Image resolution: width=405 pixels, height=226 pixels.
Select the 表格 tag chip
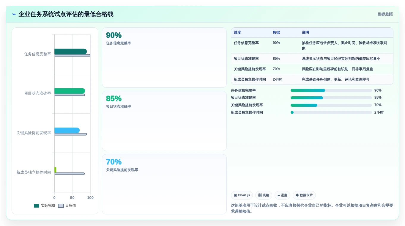tap(264, 195)
